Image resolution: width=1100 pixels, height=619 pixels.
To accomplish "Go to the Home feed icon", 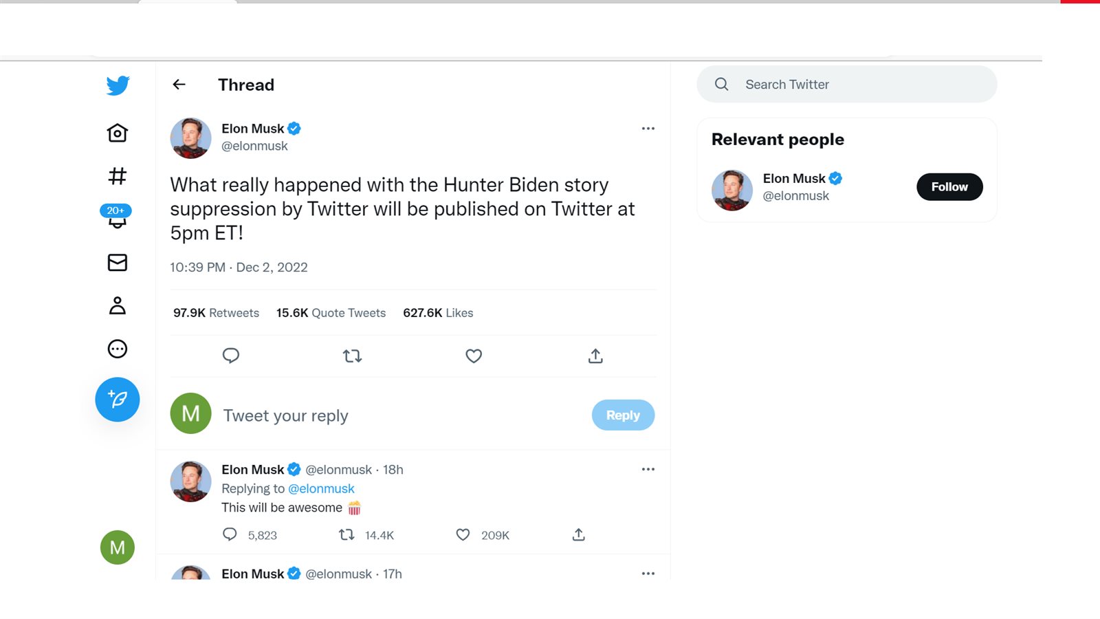I will tap(118, 133).
